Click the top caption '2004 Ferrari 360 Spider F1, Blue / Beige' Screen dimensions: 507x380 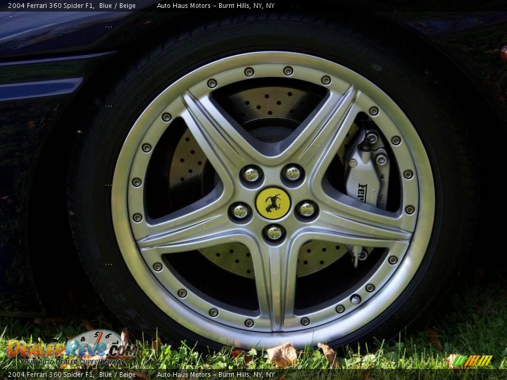tap(71, 5)
